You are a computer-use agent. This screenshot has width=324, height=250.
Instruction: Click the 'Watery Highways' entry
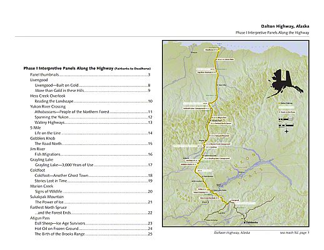pos(94,122)
